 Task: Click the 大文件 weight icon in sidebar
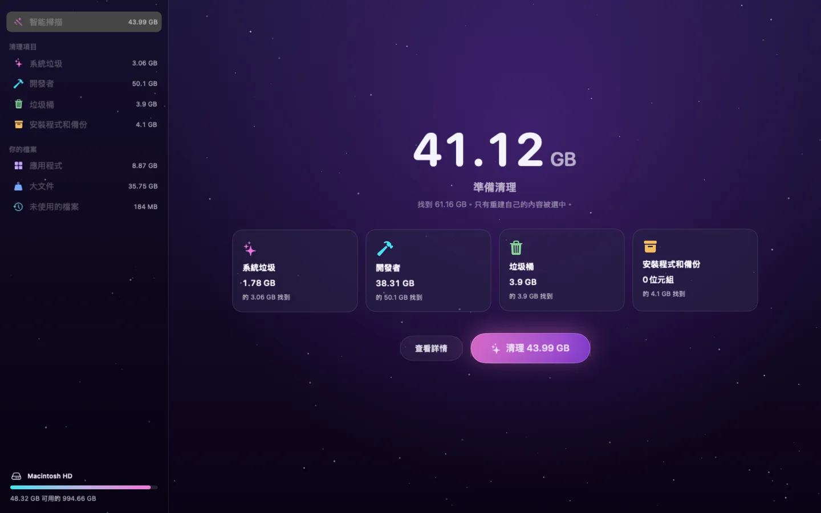(18, 186)
